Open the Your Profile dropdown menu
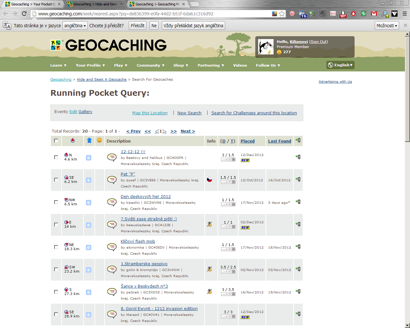 tap(90, 65)
